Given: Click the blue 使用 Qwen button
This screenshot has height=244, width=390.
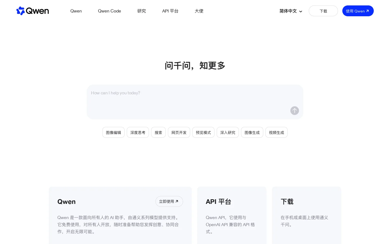Looking at the screenshot, I should pos(358,11).
